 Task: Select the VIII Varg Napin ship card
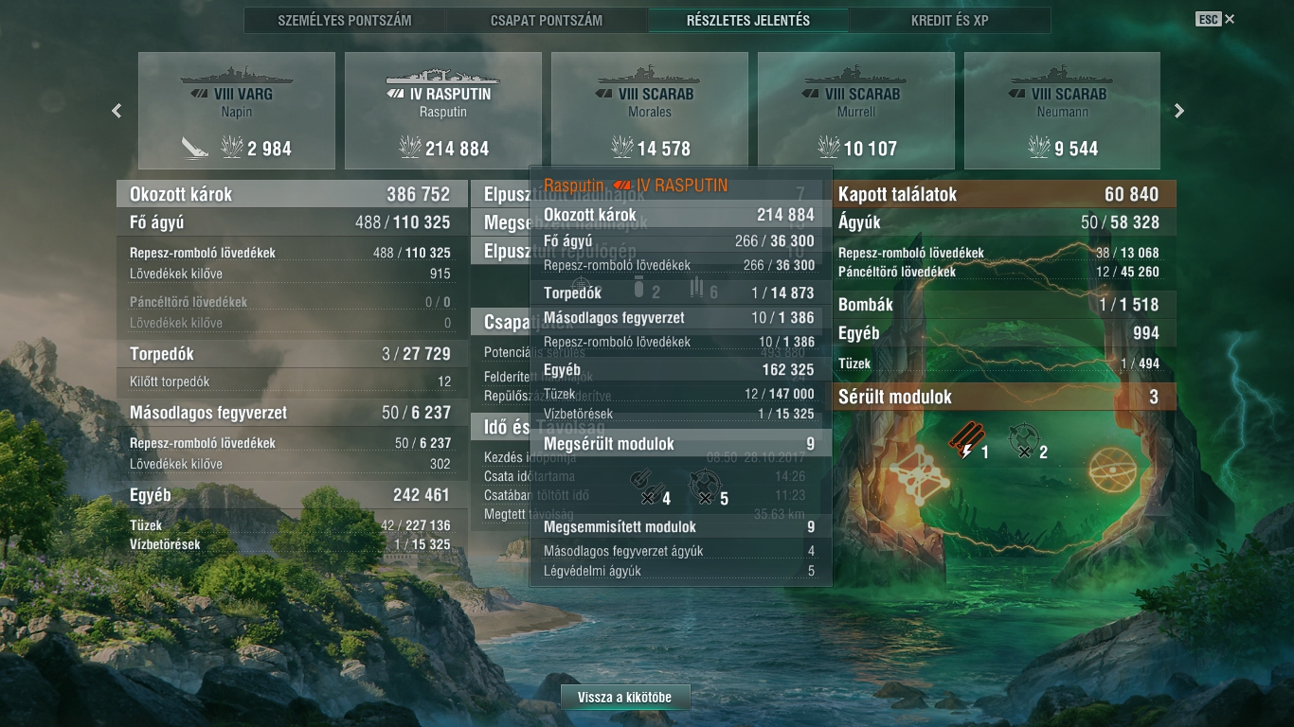[237, 111]
